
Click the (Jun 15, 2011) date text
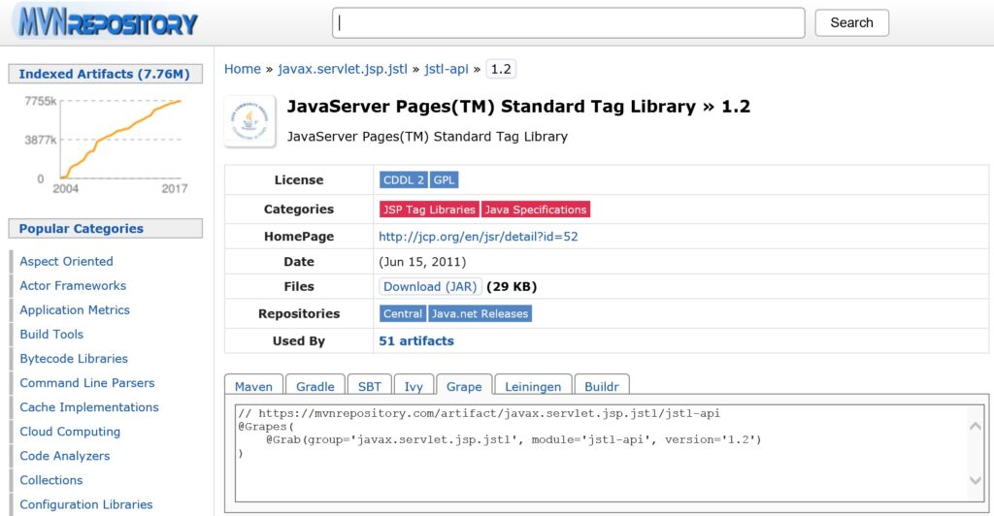coord(422,262)
